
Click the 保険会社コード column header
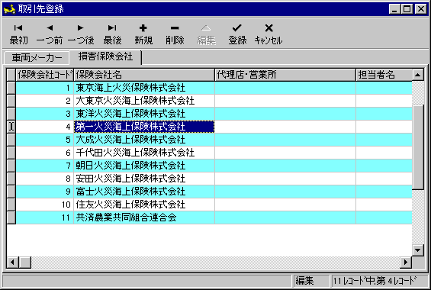pyautogui.click(x=45, y=75)
